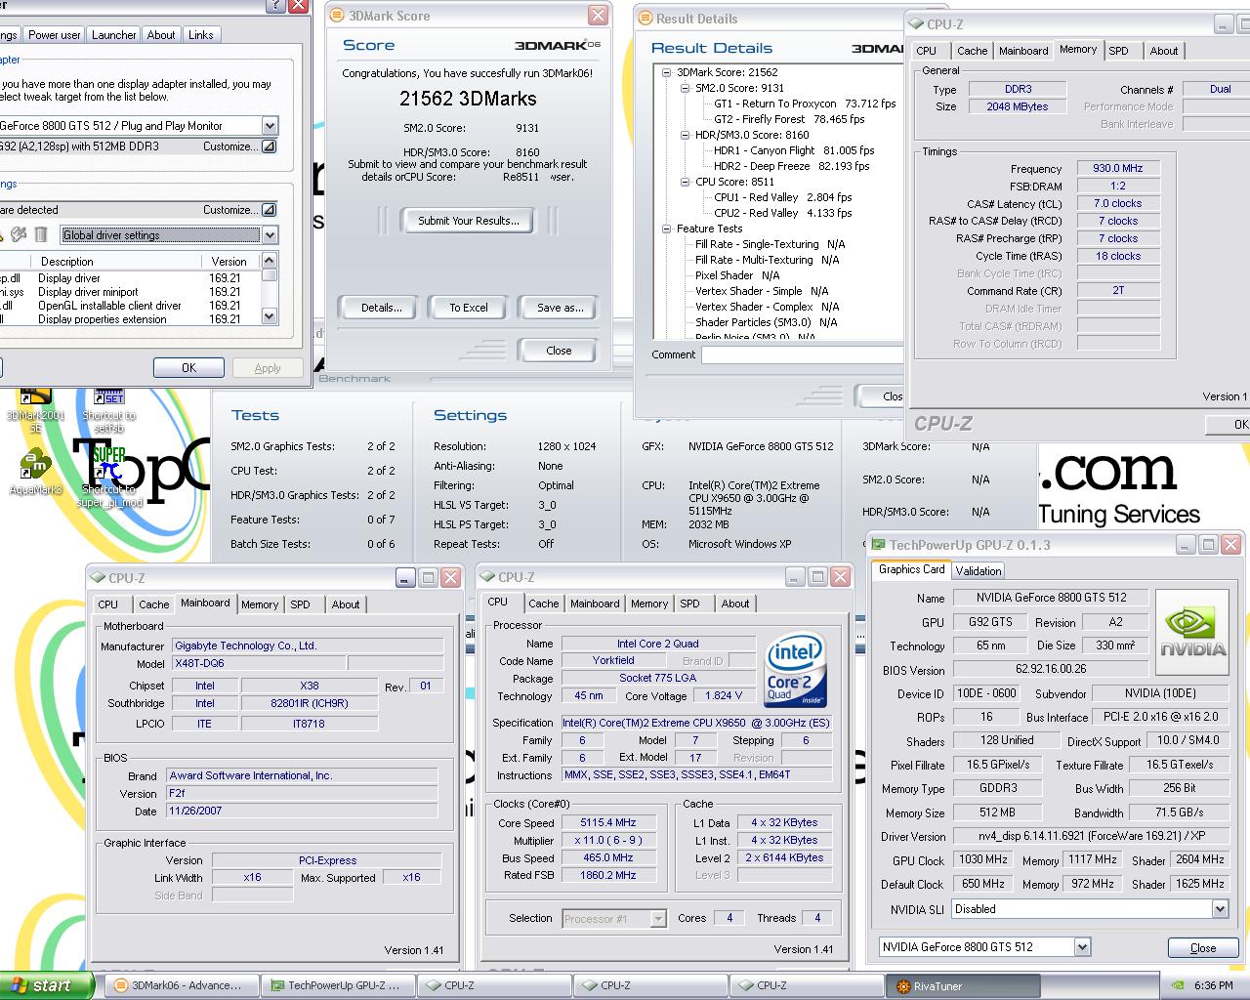Click the Comment field in Result Details
Viewport: 1250px width, 1000px height.
pos(802,355)
